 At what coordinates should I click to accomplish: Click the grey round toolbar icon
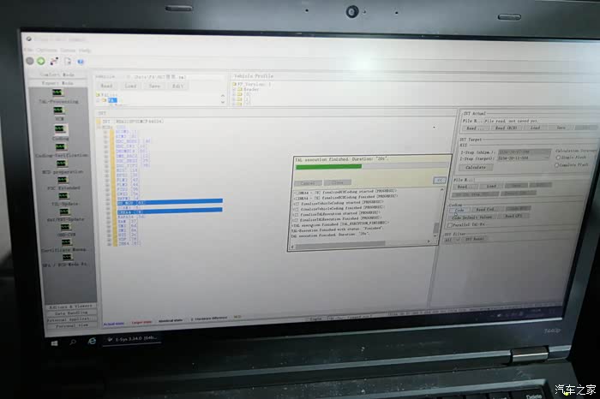30,61
